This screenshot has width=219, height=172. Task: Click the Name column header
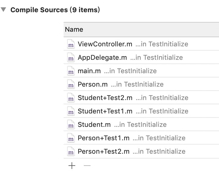pos(74,30)
